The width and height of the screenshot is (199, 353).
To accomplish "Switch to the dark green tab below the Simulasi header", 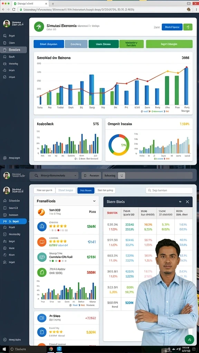I will click(x=104, y=44).
